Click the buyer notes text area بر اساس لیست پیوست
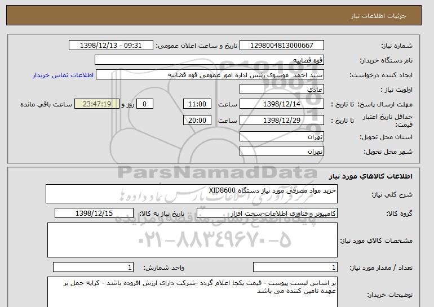The height and width of the screenshot is (307, 434). tap(192, 292)
